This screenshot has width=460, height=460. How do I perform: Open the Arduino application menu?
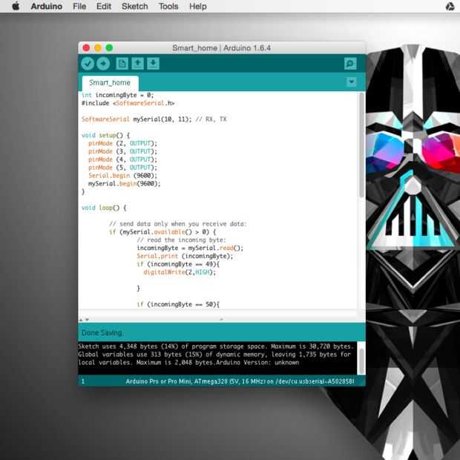click(47, 6)
